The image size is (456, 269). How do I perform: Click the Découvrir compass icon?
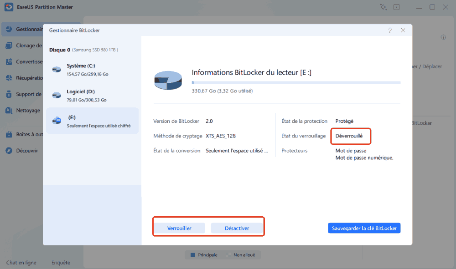pos(9,150)
